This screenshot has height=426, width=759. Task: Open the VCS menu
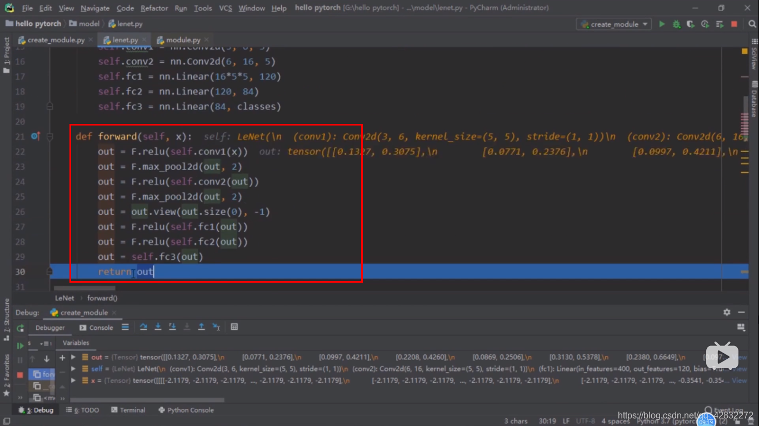(x=226, y=8)
